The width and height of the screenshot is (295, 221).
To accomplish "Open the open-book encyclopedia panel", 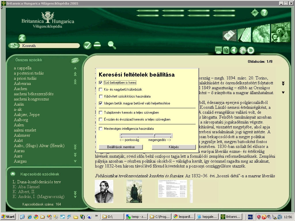I will [230, 35].
